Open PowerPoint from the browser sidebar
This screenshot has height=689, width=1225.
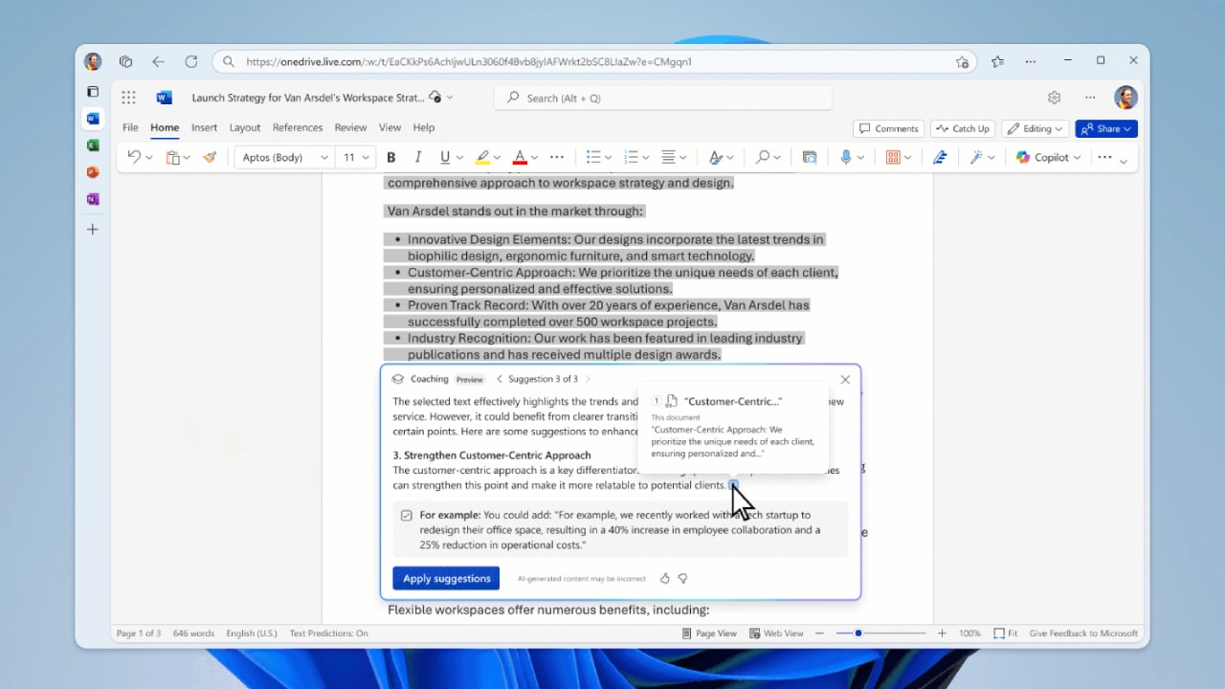point(93,172)
